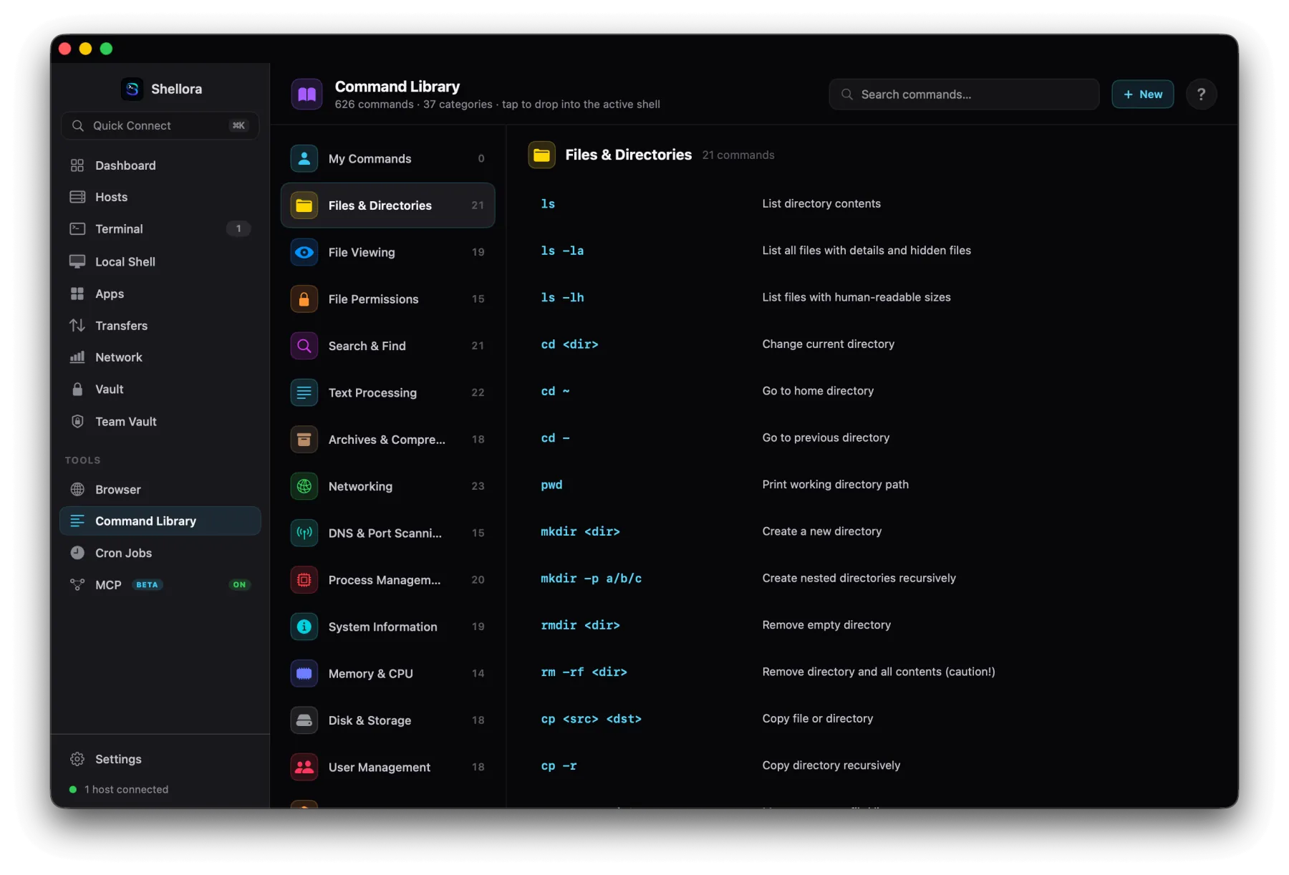This screenshot has width=1289, height=875.
Task: Click the mkdir -p a/b/c command
Action: pos(591,578)
